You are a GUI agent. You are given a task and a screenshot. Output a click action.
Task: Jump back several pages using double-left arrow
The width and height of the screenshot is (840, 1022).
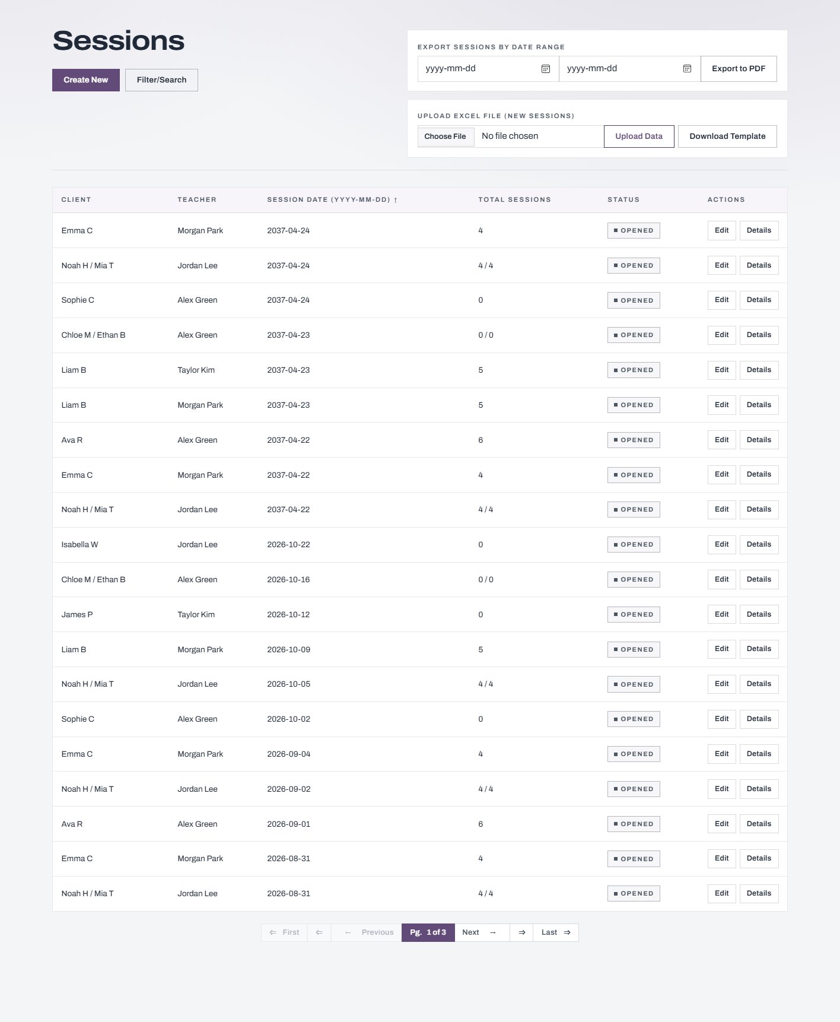click(319, 932)
